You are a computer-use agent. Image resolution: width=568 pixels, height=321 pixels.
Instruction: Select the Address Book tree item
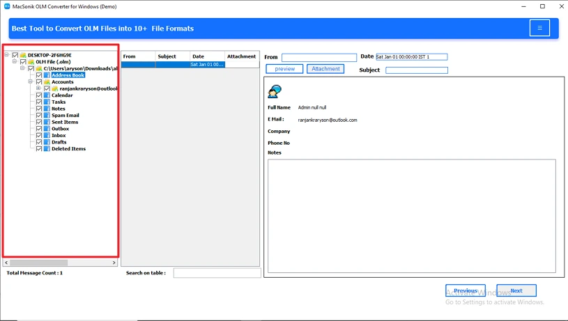pos(68,75)
